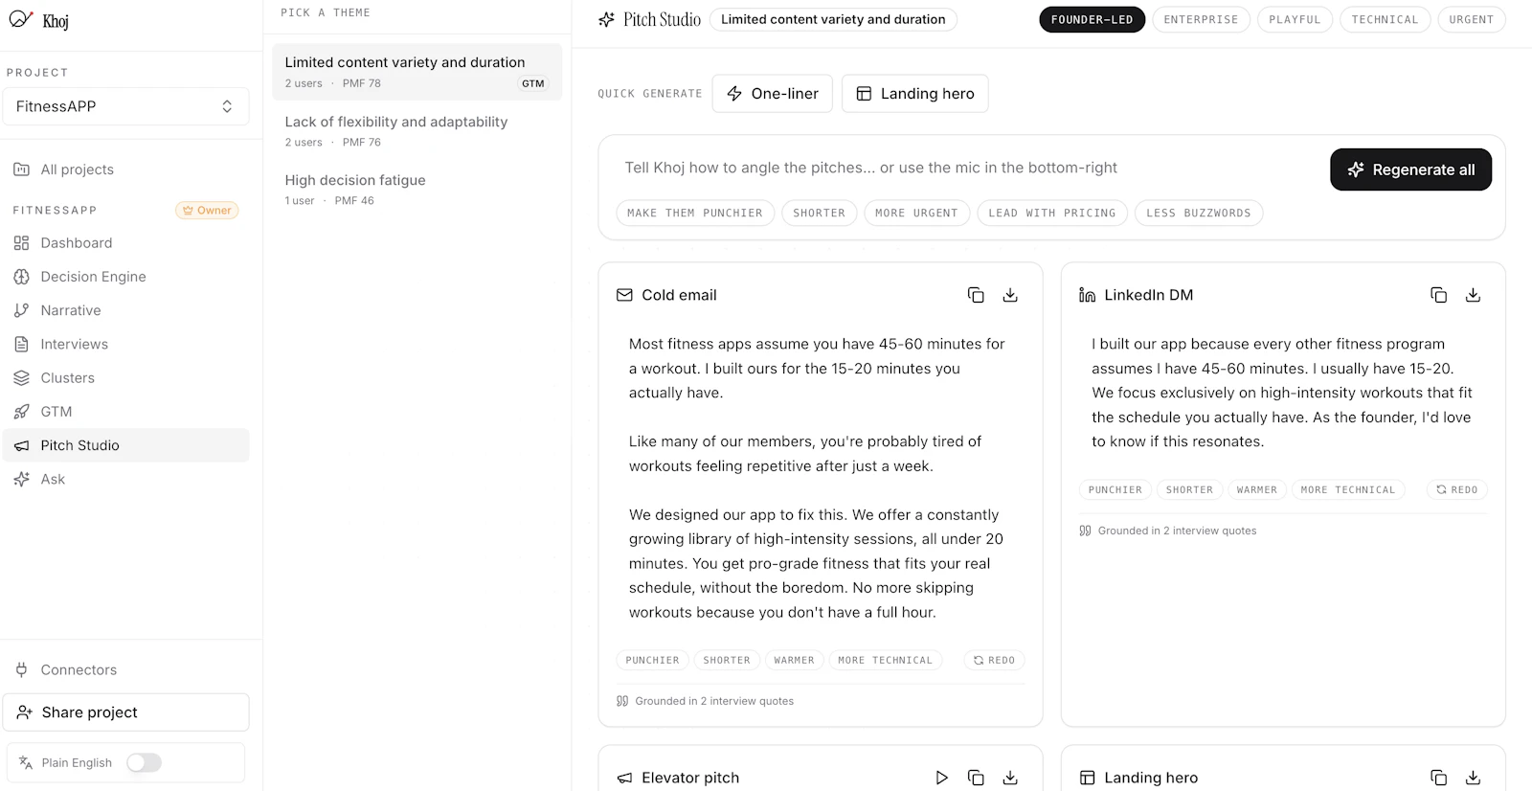Open Connectors settings

tap(125, 670)
